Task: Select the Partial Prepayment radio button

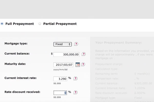Action: coord(40,24)
